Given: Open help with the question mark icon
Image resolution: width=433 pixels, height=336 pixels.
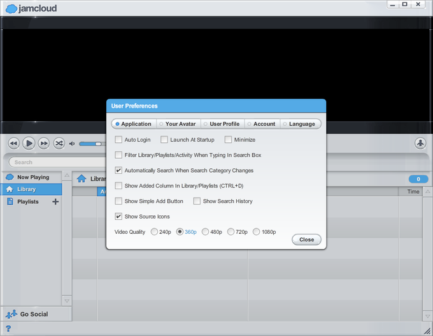Looking at the screenshot, I should (8, 328).
